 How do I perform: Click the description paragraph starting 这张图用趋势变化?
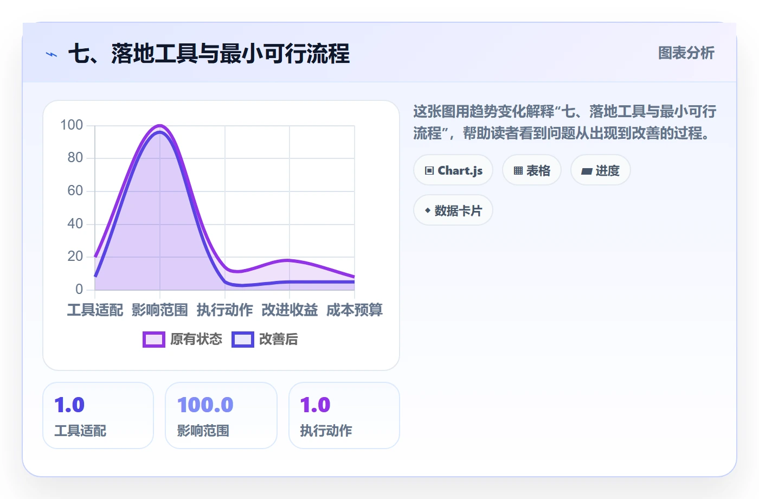pyautogui.click(x=565, y=122)
